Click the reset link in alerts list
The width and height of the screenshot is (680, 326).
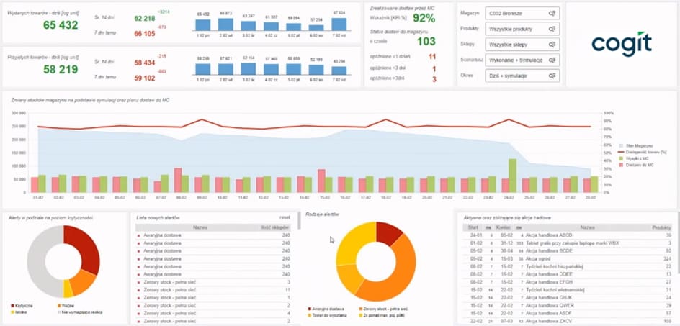(x=284, y=216)
